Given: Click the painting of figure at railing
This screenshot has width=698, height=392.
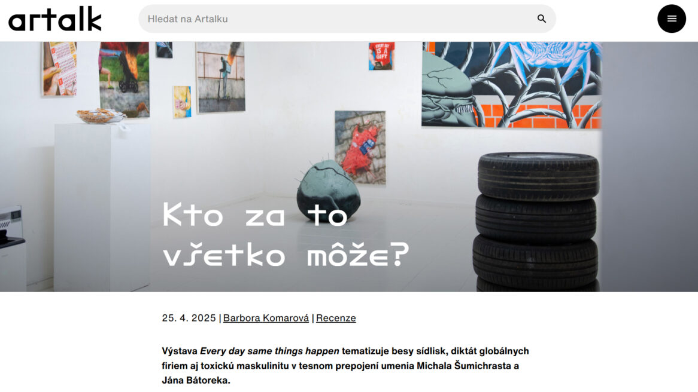Looking at the screenshot, I should (221, 77).
